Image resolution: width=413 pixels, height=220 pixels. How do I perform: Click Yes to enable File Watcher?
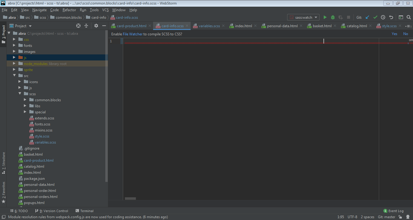point(395,34)
